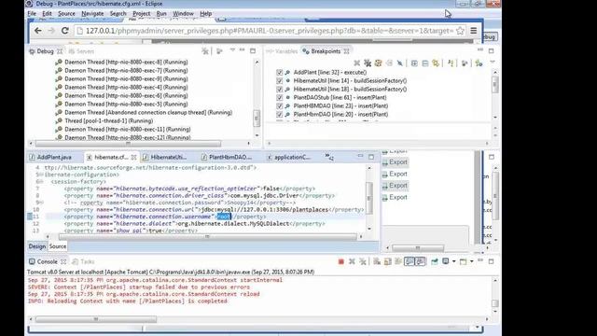
Task: Link Breakpoints view with Debug view
Action: click(x=436, y=63)
